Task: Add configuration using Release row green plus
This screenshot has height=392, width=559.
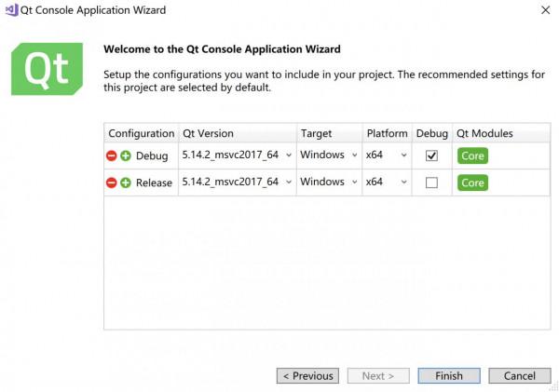Action: (125, 182)
